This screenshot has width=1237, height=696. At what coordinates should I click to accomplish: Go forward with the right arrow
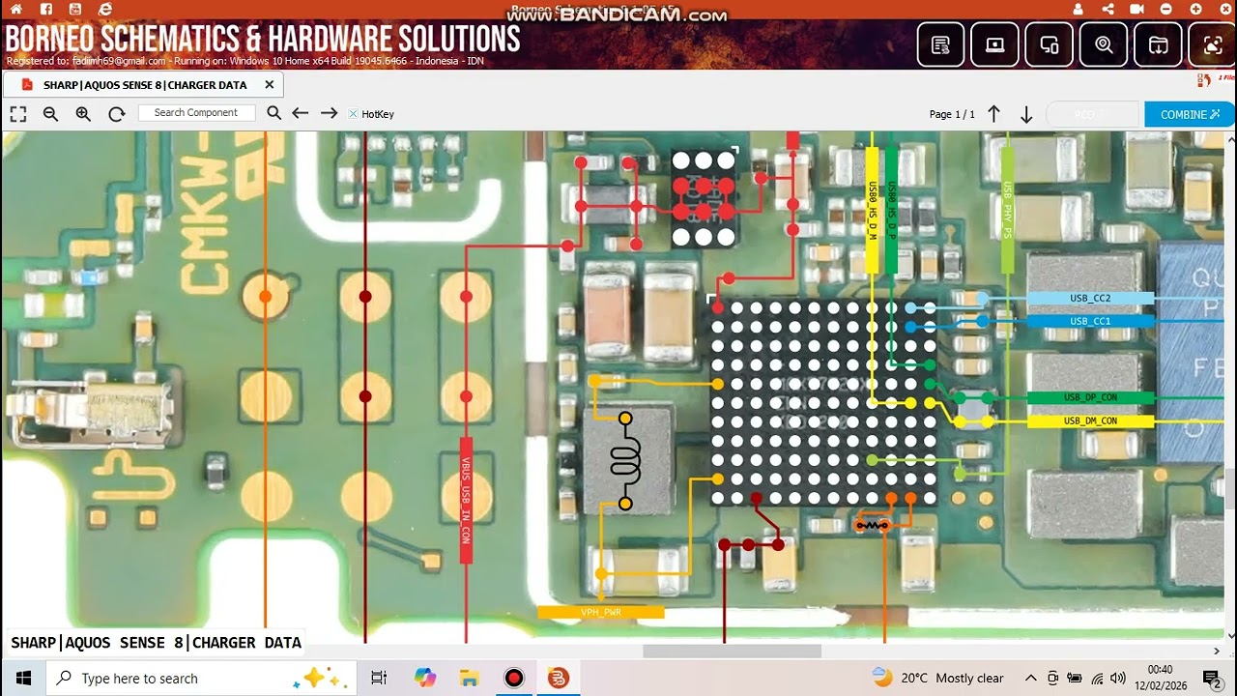coord(329,113)
